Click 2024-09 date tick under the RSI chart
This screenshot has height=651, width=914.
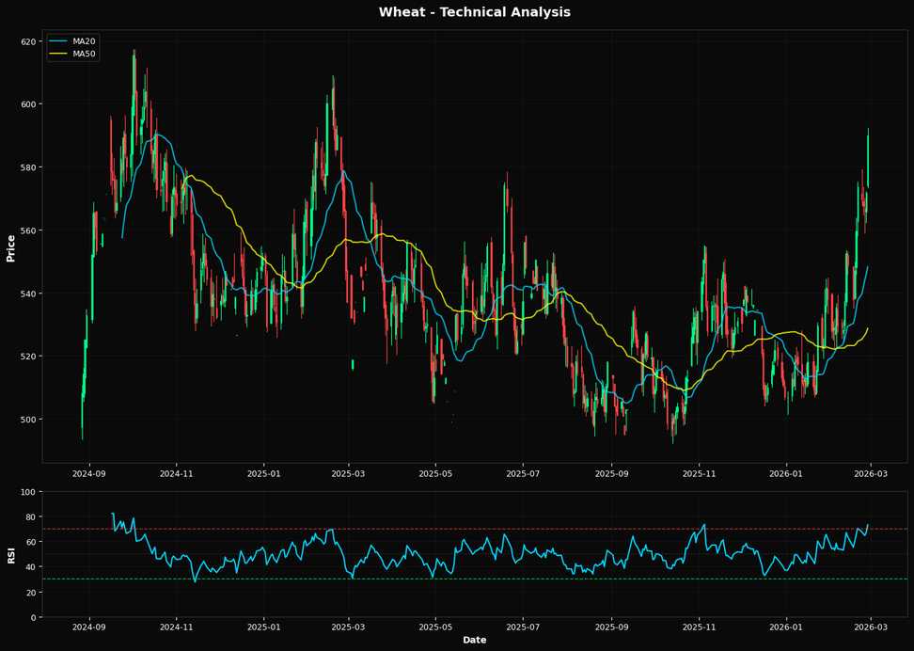(x=89, y=628)
